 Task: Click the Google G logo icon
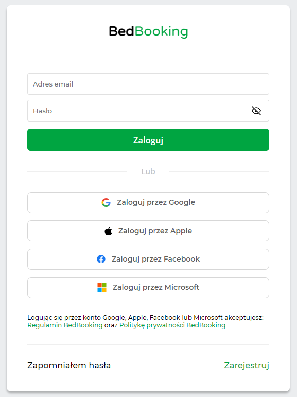tap(106, 202)
